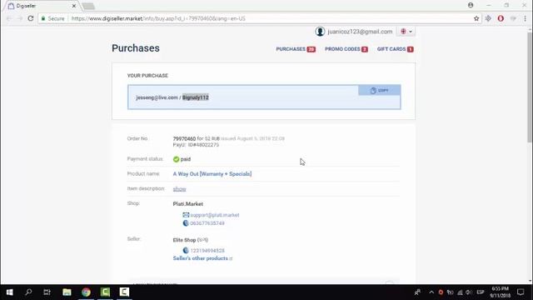Click the Chrome profile avatar icon
The height and width of the screenshot is (300, 533).
(471, 5)
